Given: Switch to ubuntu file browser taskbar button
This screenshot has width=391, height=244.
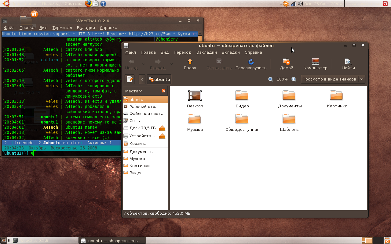Looking at the screenshot, I should click(112, 241).
